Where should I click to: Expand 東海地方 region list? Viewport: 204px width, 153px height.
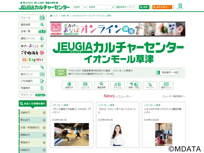point(33,143)
